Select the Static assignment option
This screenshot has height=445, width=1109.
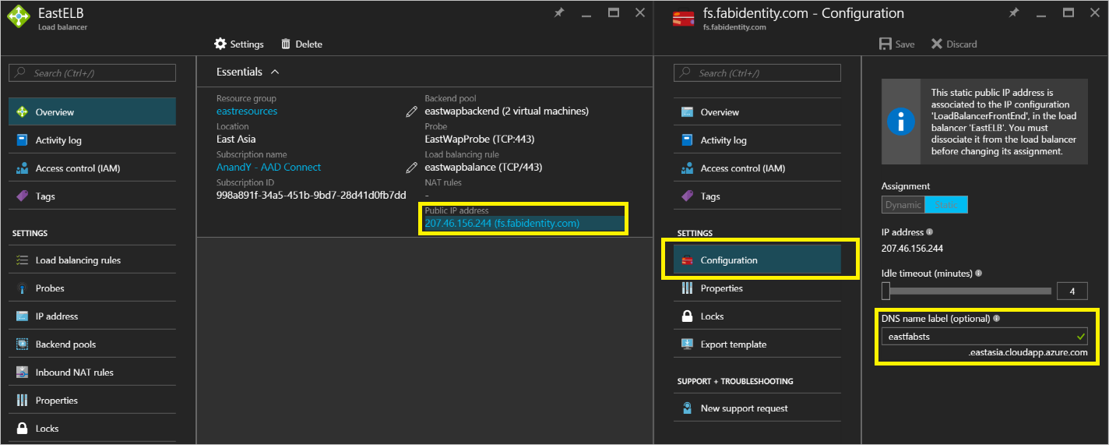[x=946, y=205]
